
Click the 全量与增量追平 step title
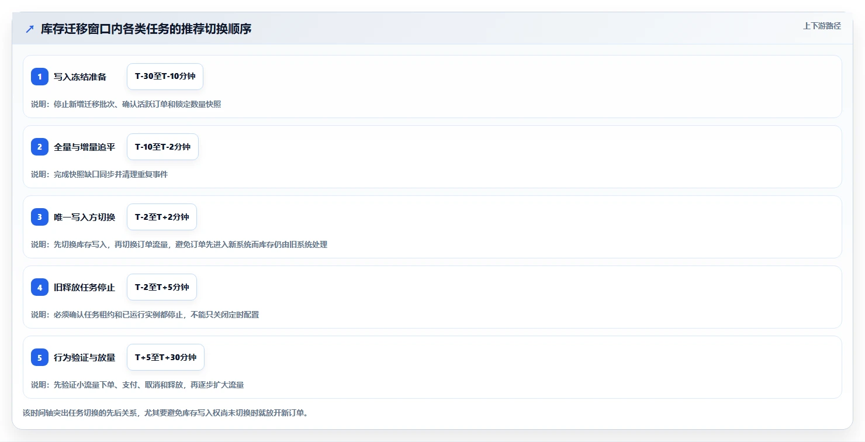coord(84,147)
